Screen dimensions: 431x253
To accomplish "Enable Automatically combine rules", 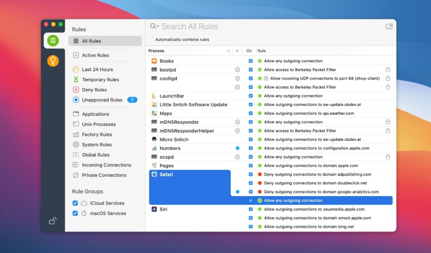I will [x=152, y=38].
